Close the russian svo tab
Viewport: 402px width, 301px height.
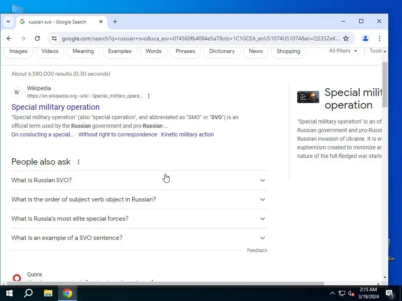101,22
